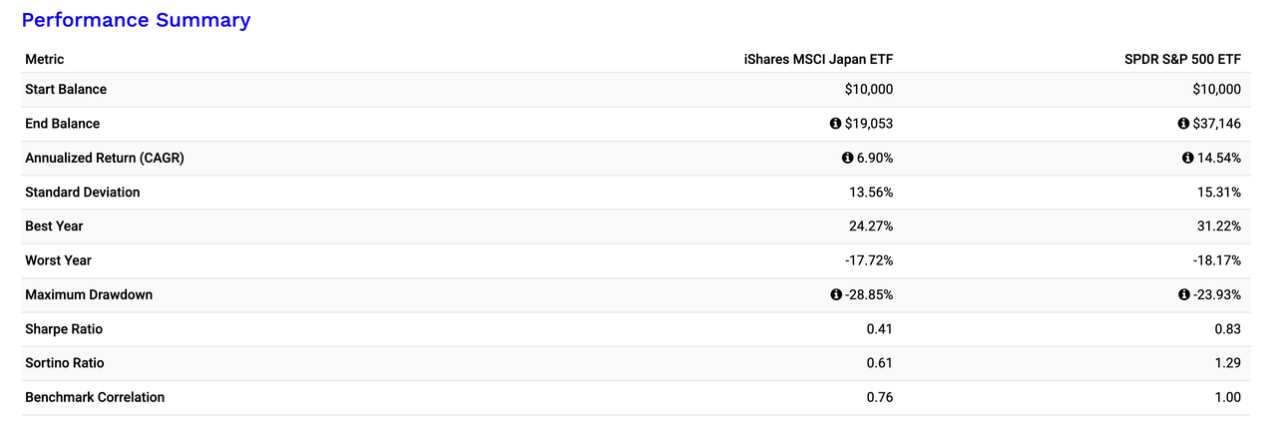Select the Standard Deviation row label

[83, 192]
